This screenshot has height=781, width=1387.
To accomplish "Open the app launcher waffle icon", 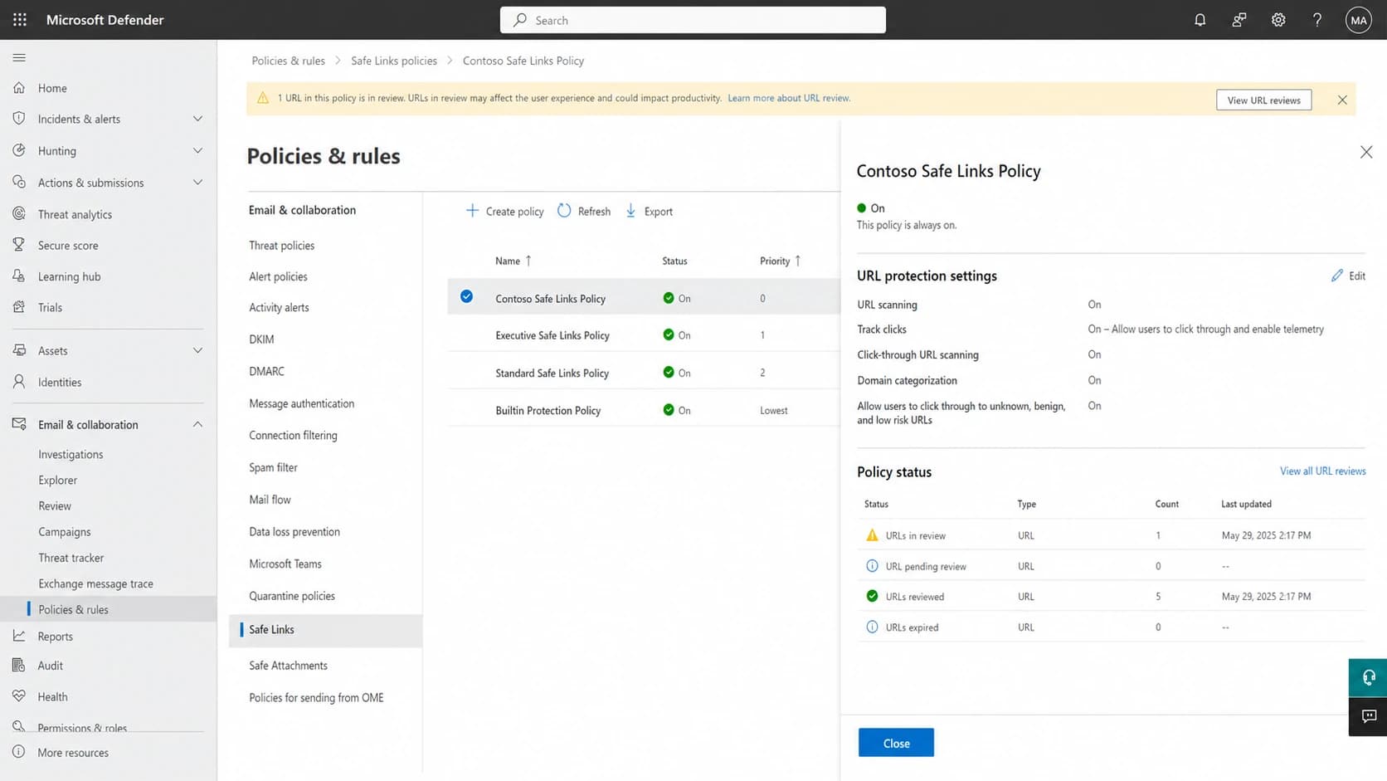I will 20,20.
